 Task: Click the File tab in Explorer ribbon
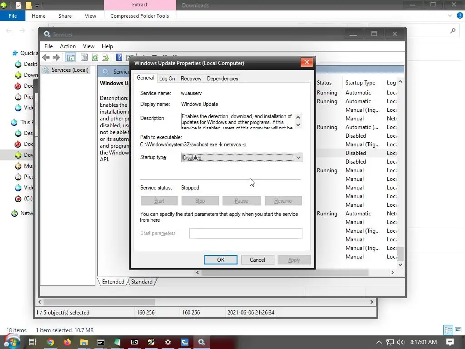point(13,16)
